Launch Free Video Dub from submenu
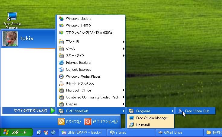222x137 pixels. pyautogui.click(x=195, y=111)
